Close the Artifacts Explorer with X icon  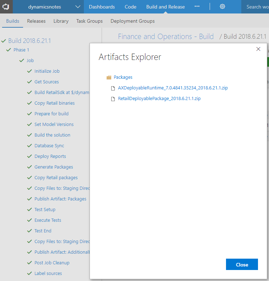(258, 49)
